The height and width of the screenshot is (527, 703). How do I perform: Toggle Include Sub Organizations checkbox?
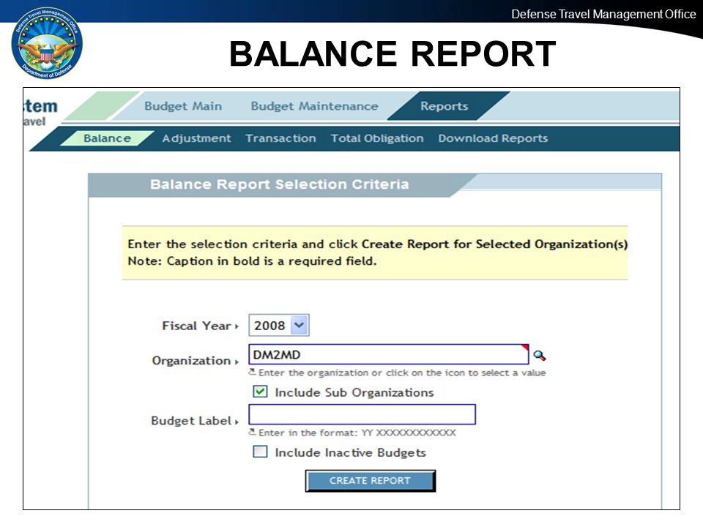pos(260,392)
